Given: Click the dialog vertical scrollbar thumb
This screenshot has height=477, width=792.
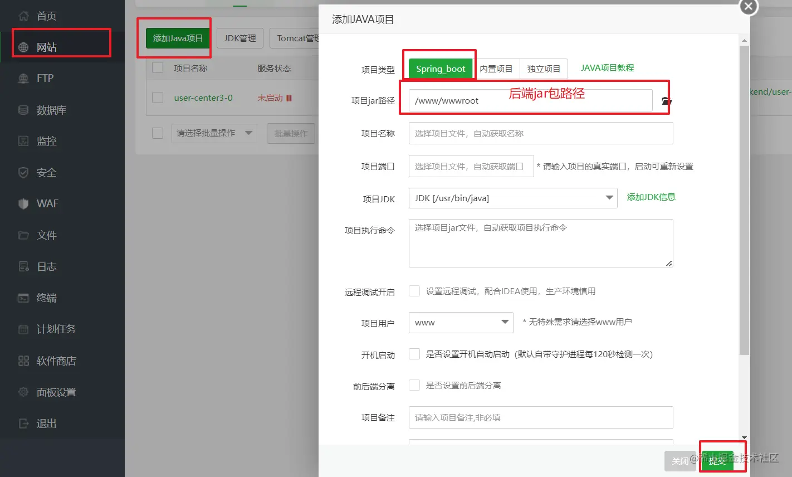Looking at the screenshot, I should tap(744, 200).
